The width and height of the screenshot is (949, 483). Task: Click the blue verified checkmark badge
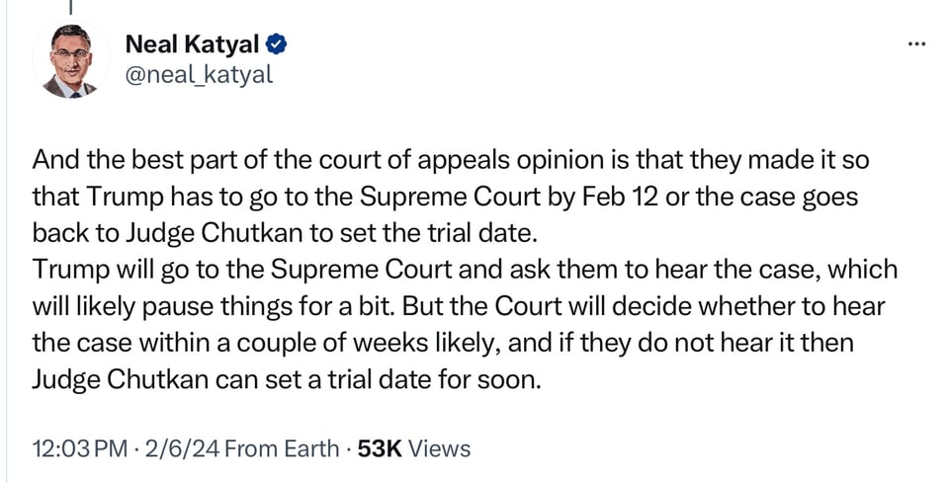pyautogui.click(x=279, y=44)
